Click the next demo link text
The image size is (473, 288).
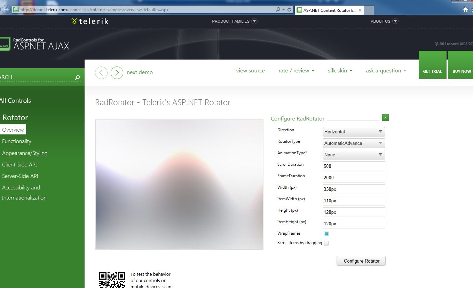click(140, 72)
